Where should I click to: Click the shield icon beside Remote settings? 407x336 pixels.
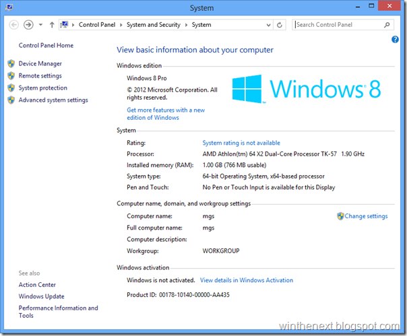(11, 76)
